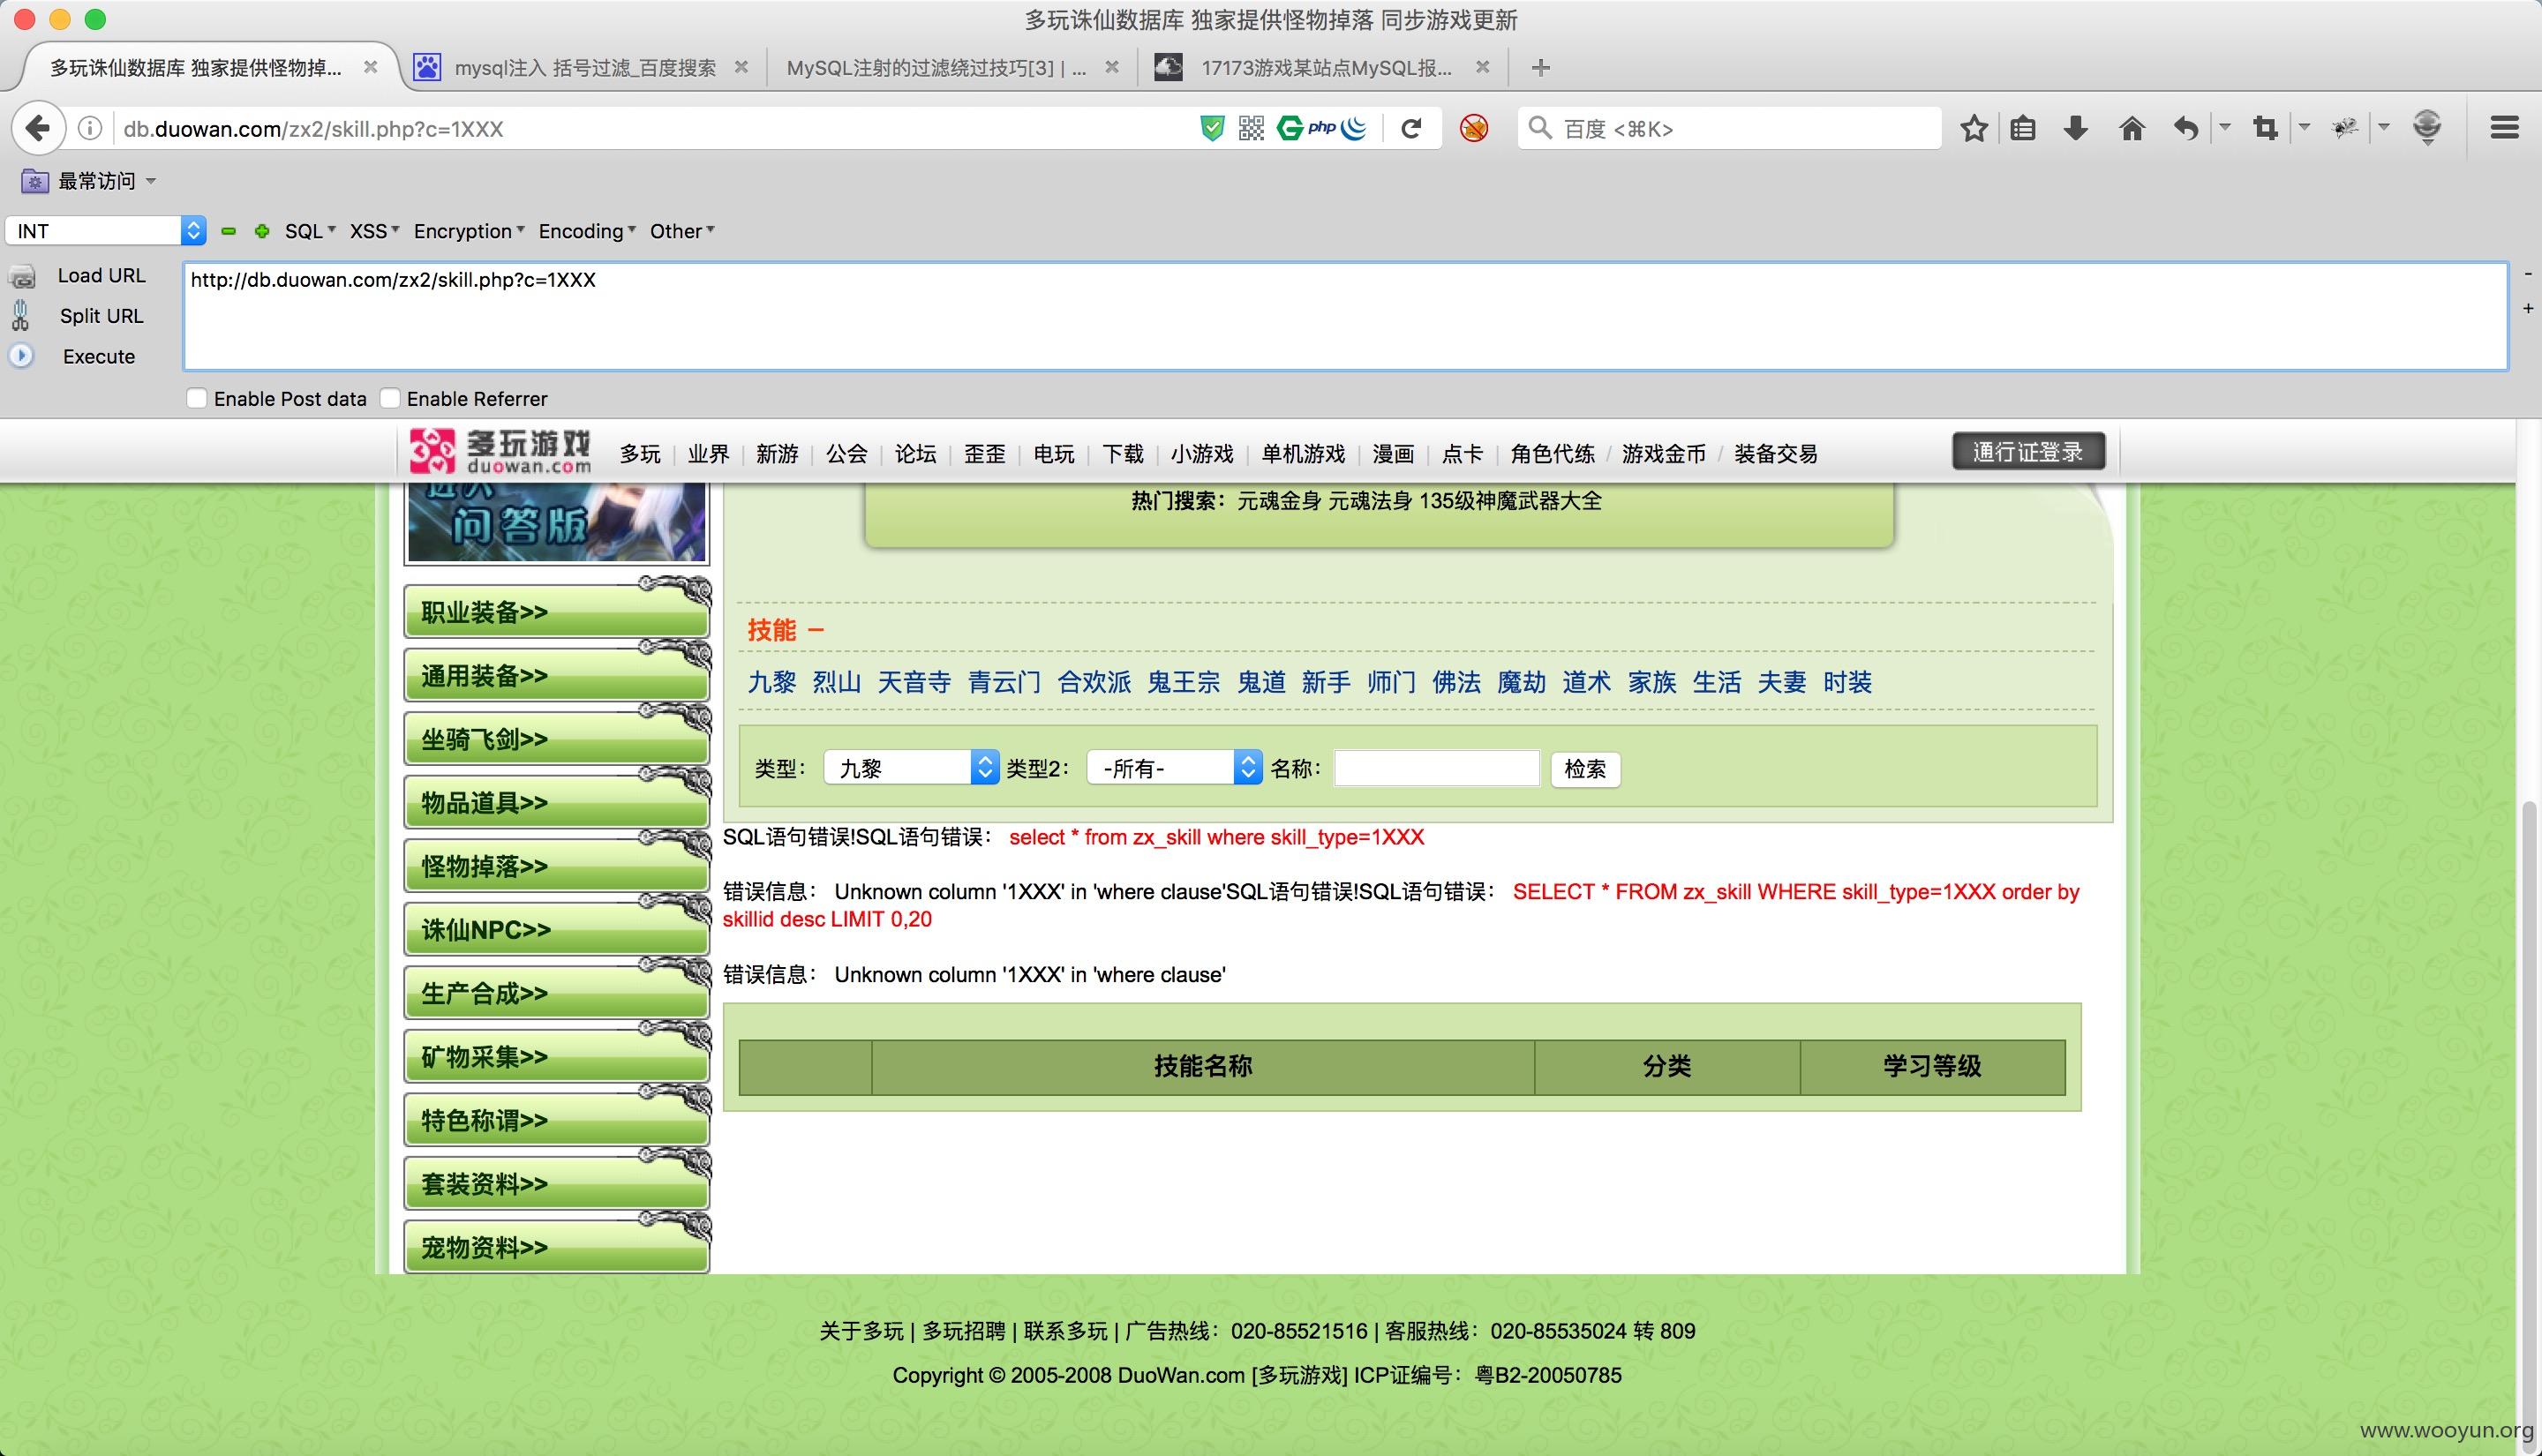Switch to the mysql注入 括号过滤 tab
The width and height of the screenshot is (2542, 1456).
click(585, 68)
